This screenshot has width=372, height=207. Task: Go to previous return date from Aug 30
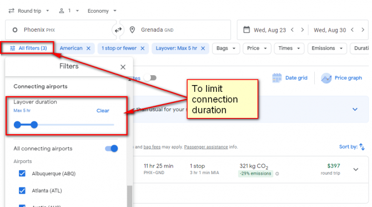pyautogui.click(x=353, y=30)
